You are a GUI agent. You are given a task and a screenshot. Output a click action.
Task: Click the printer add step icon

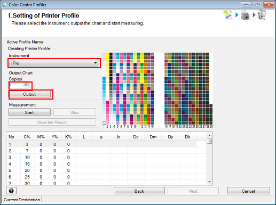pos(245,15)
